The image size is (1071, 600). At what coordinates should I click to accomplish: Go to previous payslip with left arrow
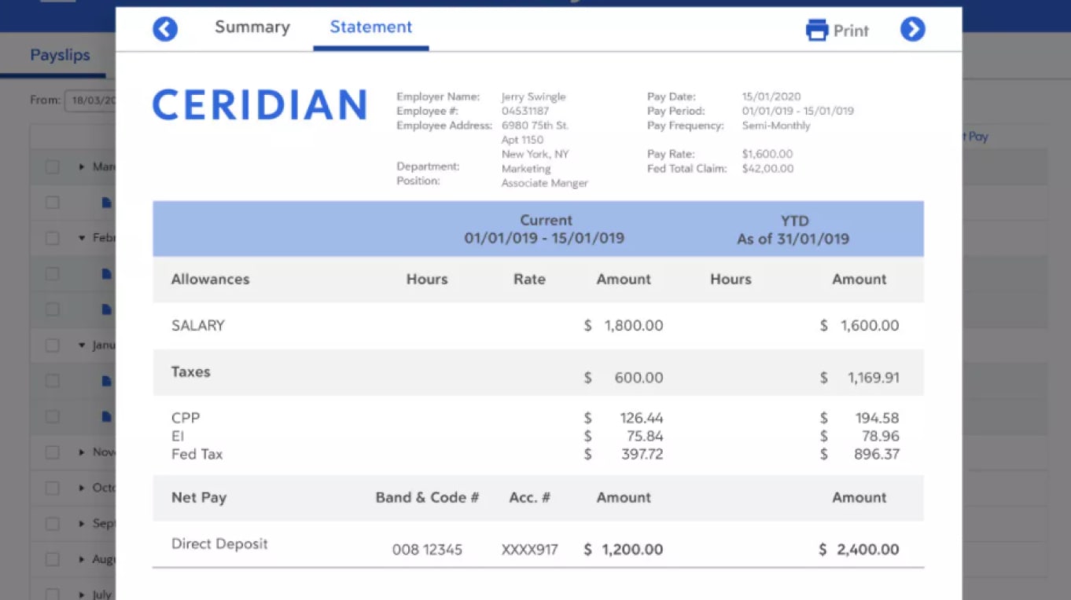coord(165,30)
